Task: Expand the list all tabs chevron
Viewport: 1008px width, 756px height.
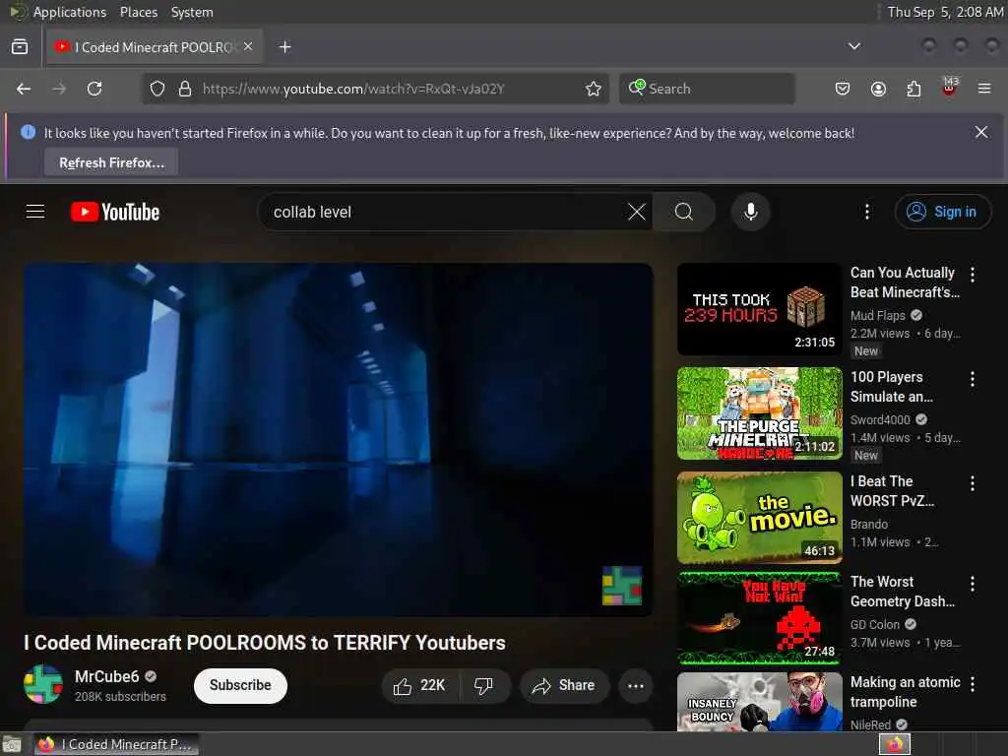Action: (x=853, y=46)
